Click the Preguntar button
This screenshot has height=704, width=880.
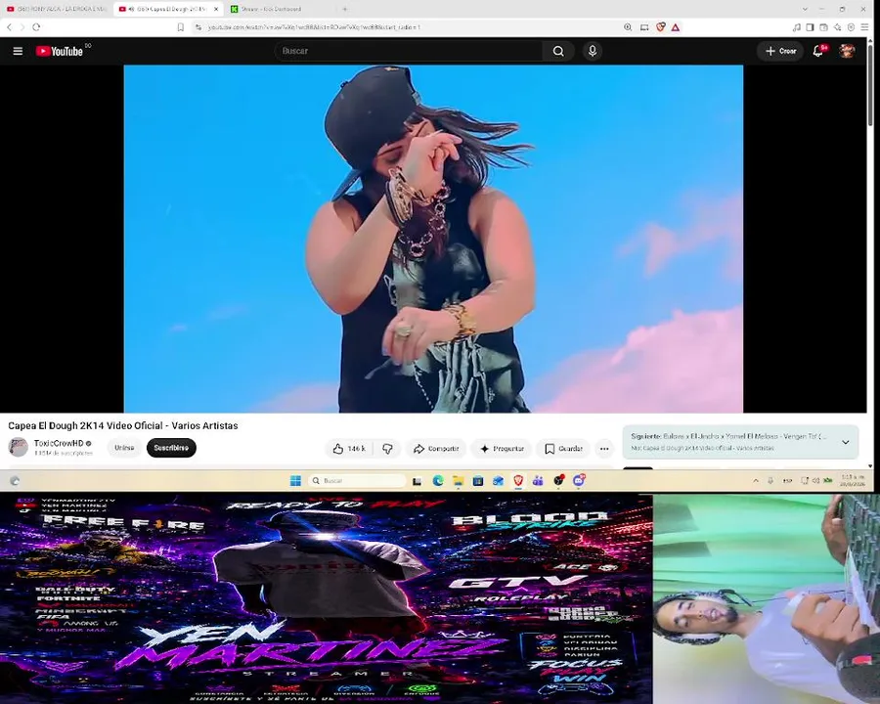click(x=502, y=449)
